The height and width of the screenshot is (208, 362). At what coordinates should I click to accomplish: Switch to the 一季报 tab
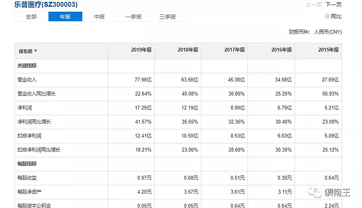133,17
